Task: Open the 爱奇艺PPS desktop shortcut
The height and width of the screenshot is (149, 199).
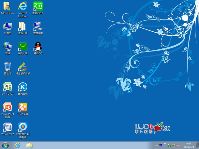Action: [x=38, y=6]
